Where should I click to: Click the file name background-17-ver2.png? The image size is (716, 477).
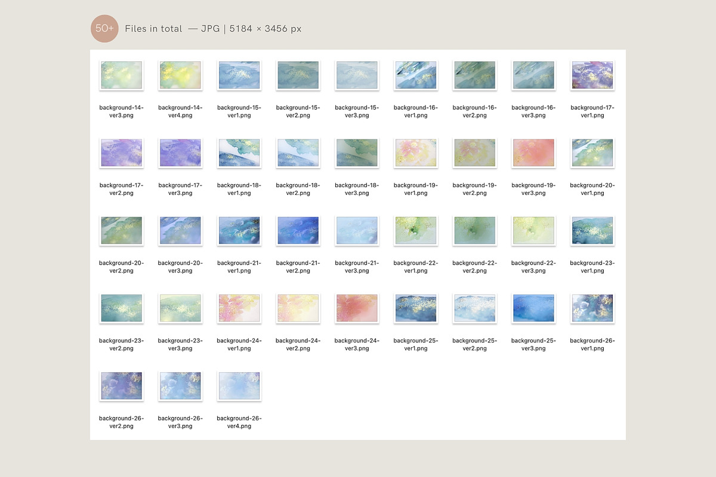pyautogui.click(x=122, y=189)
